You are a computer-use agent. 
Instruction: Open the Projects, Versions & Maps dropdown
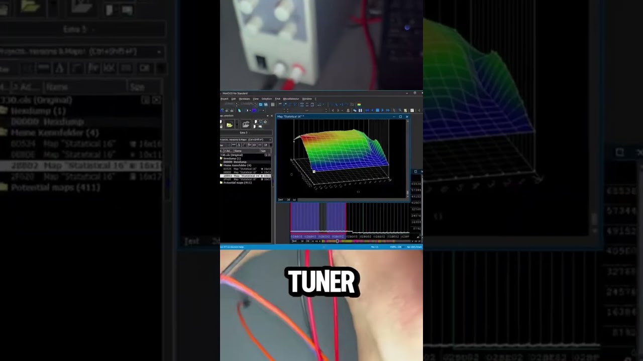(x=246, y=139)
